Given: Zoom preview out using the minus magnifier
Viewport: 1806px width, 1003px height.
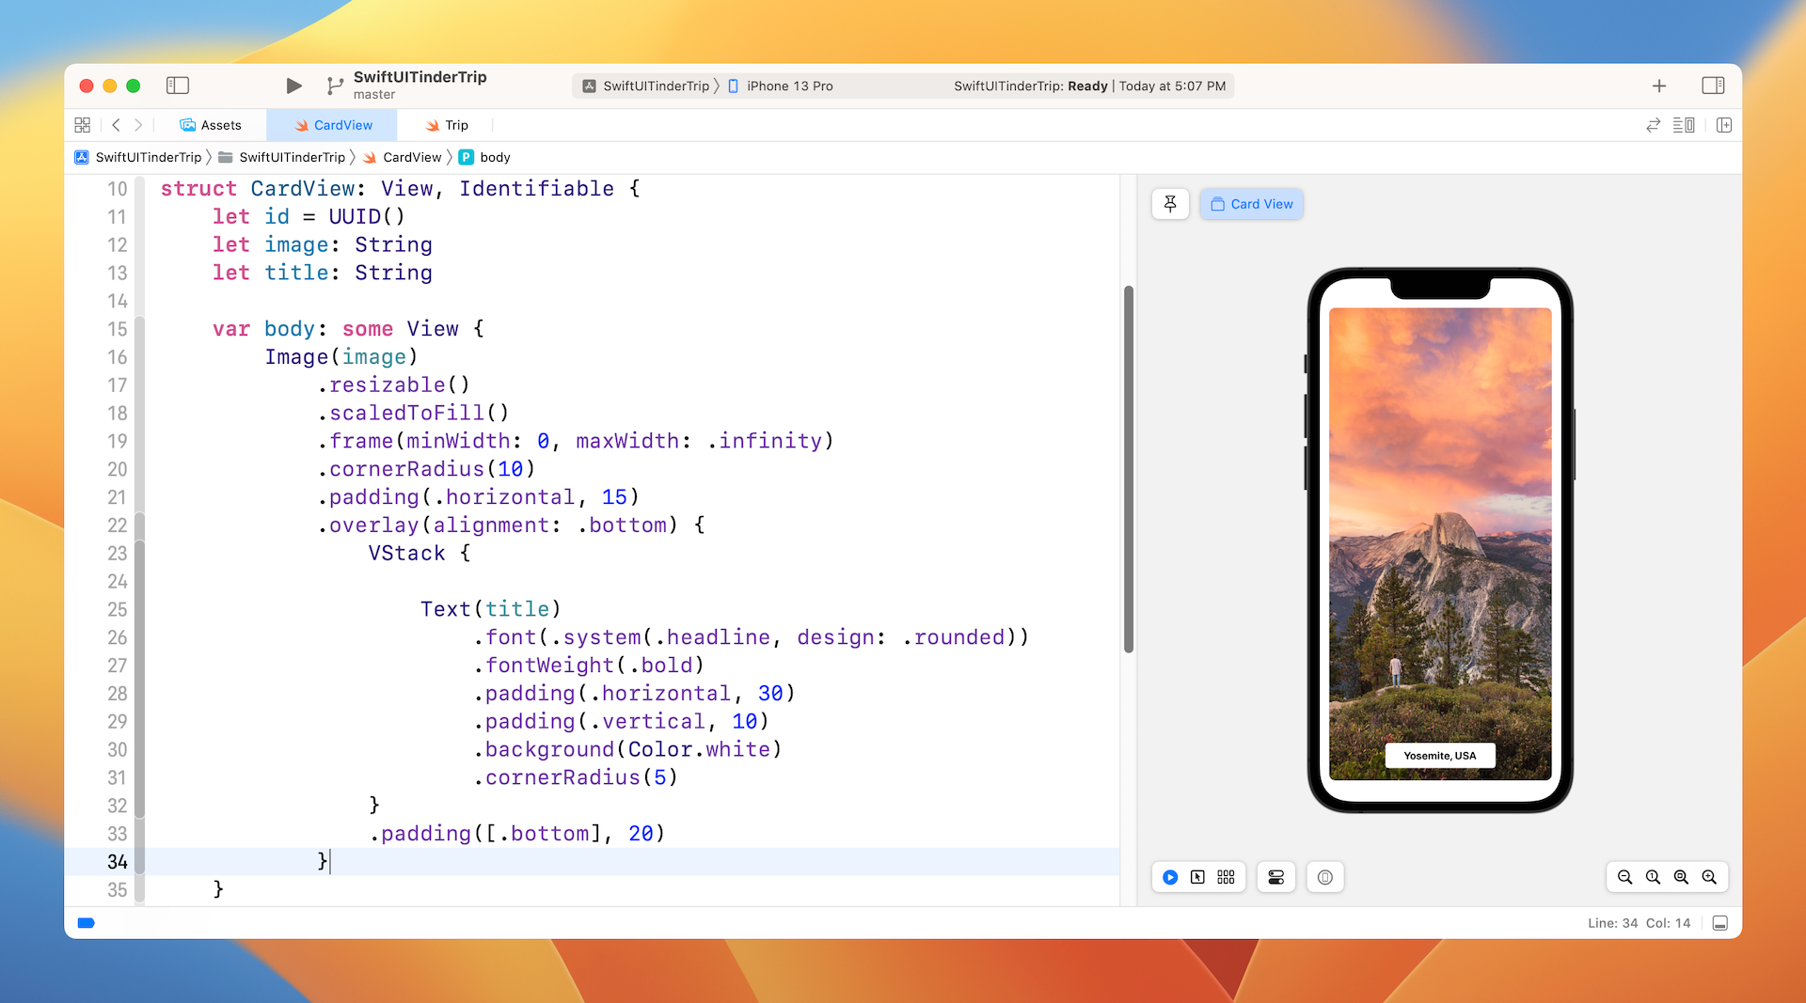Looking at the screenshot, I should click(x=1625, y=877).
